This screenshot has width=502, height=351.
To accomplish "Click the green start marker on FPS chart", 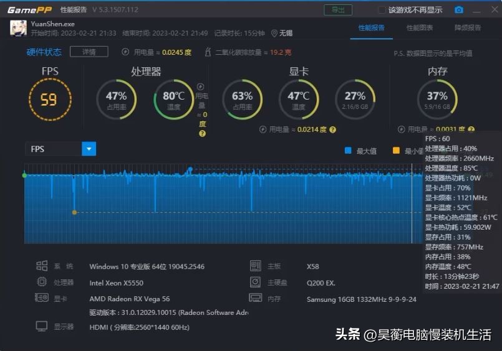I will [24, 175].
